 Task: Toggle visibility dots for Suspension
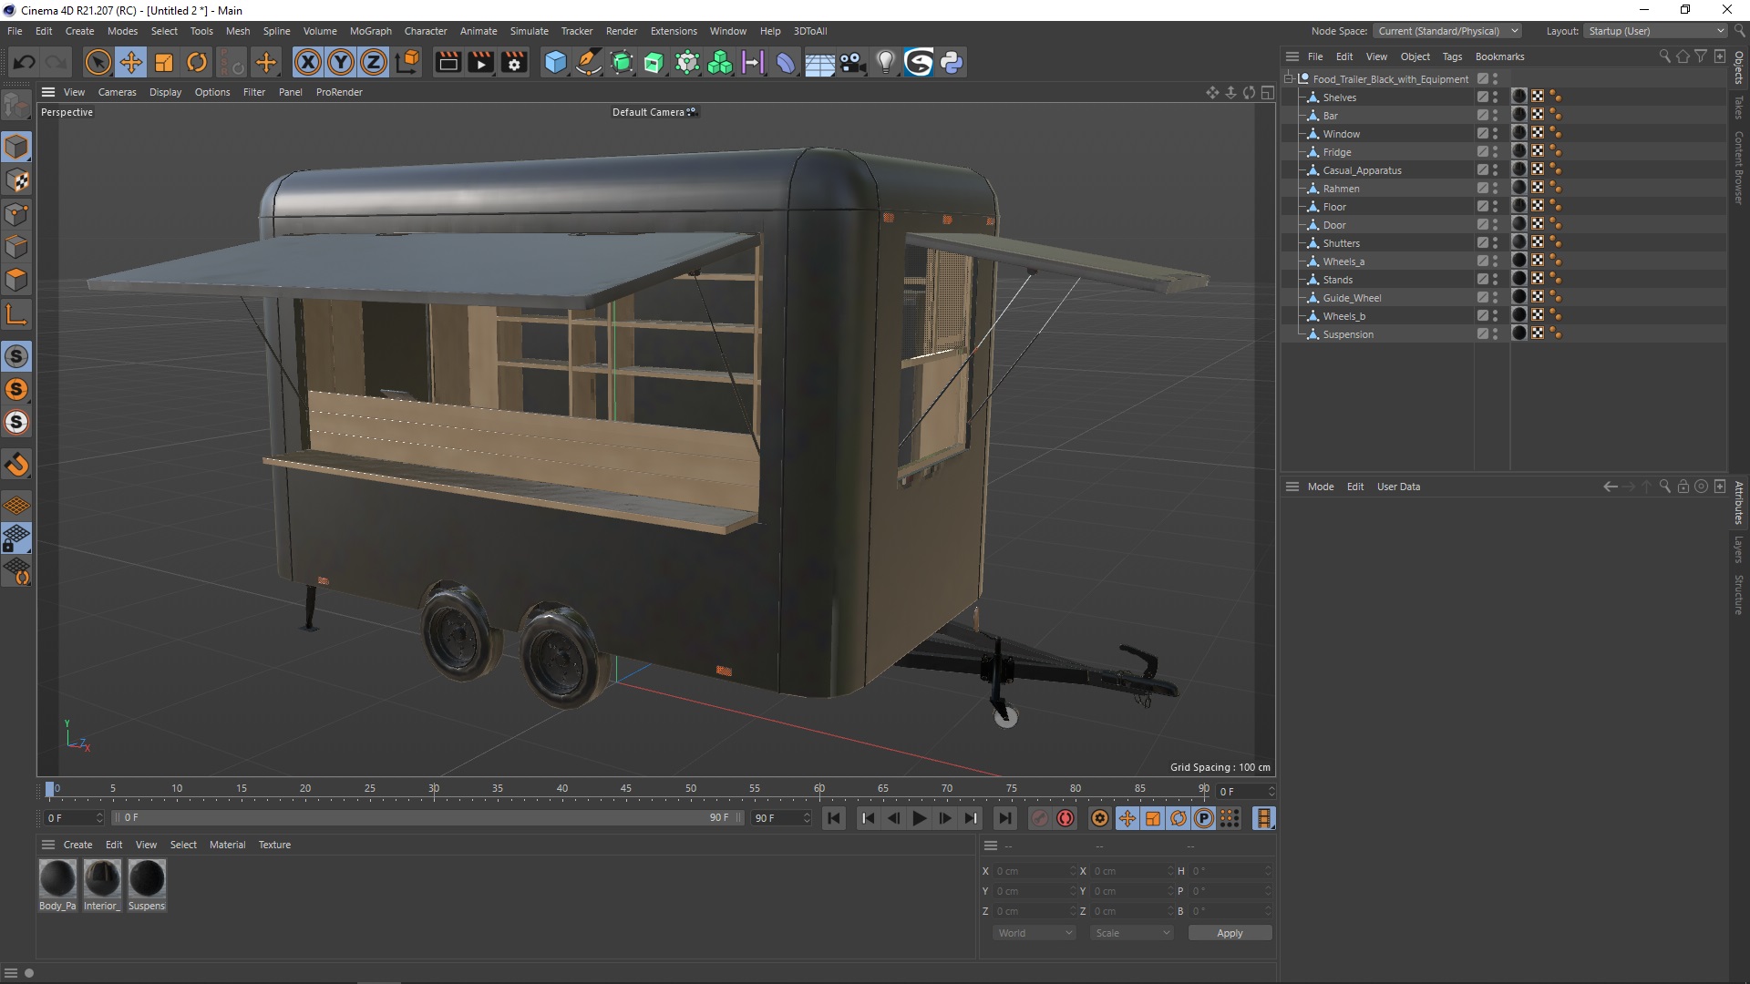click(1496, 334)
